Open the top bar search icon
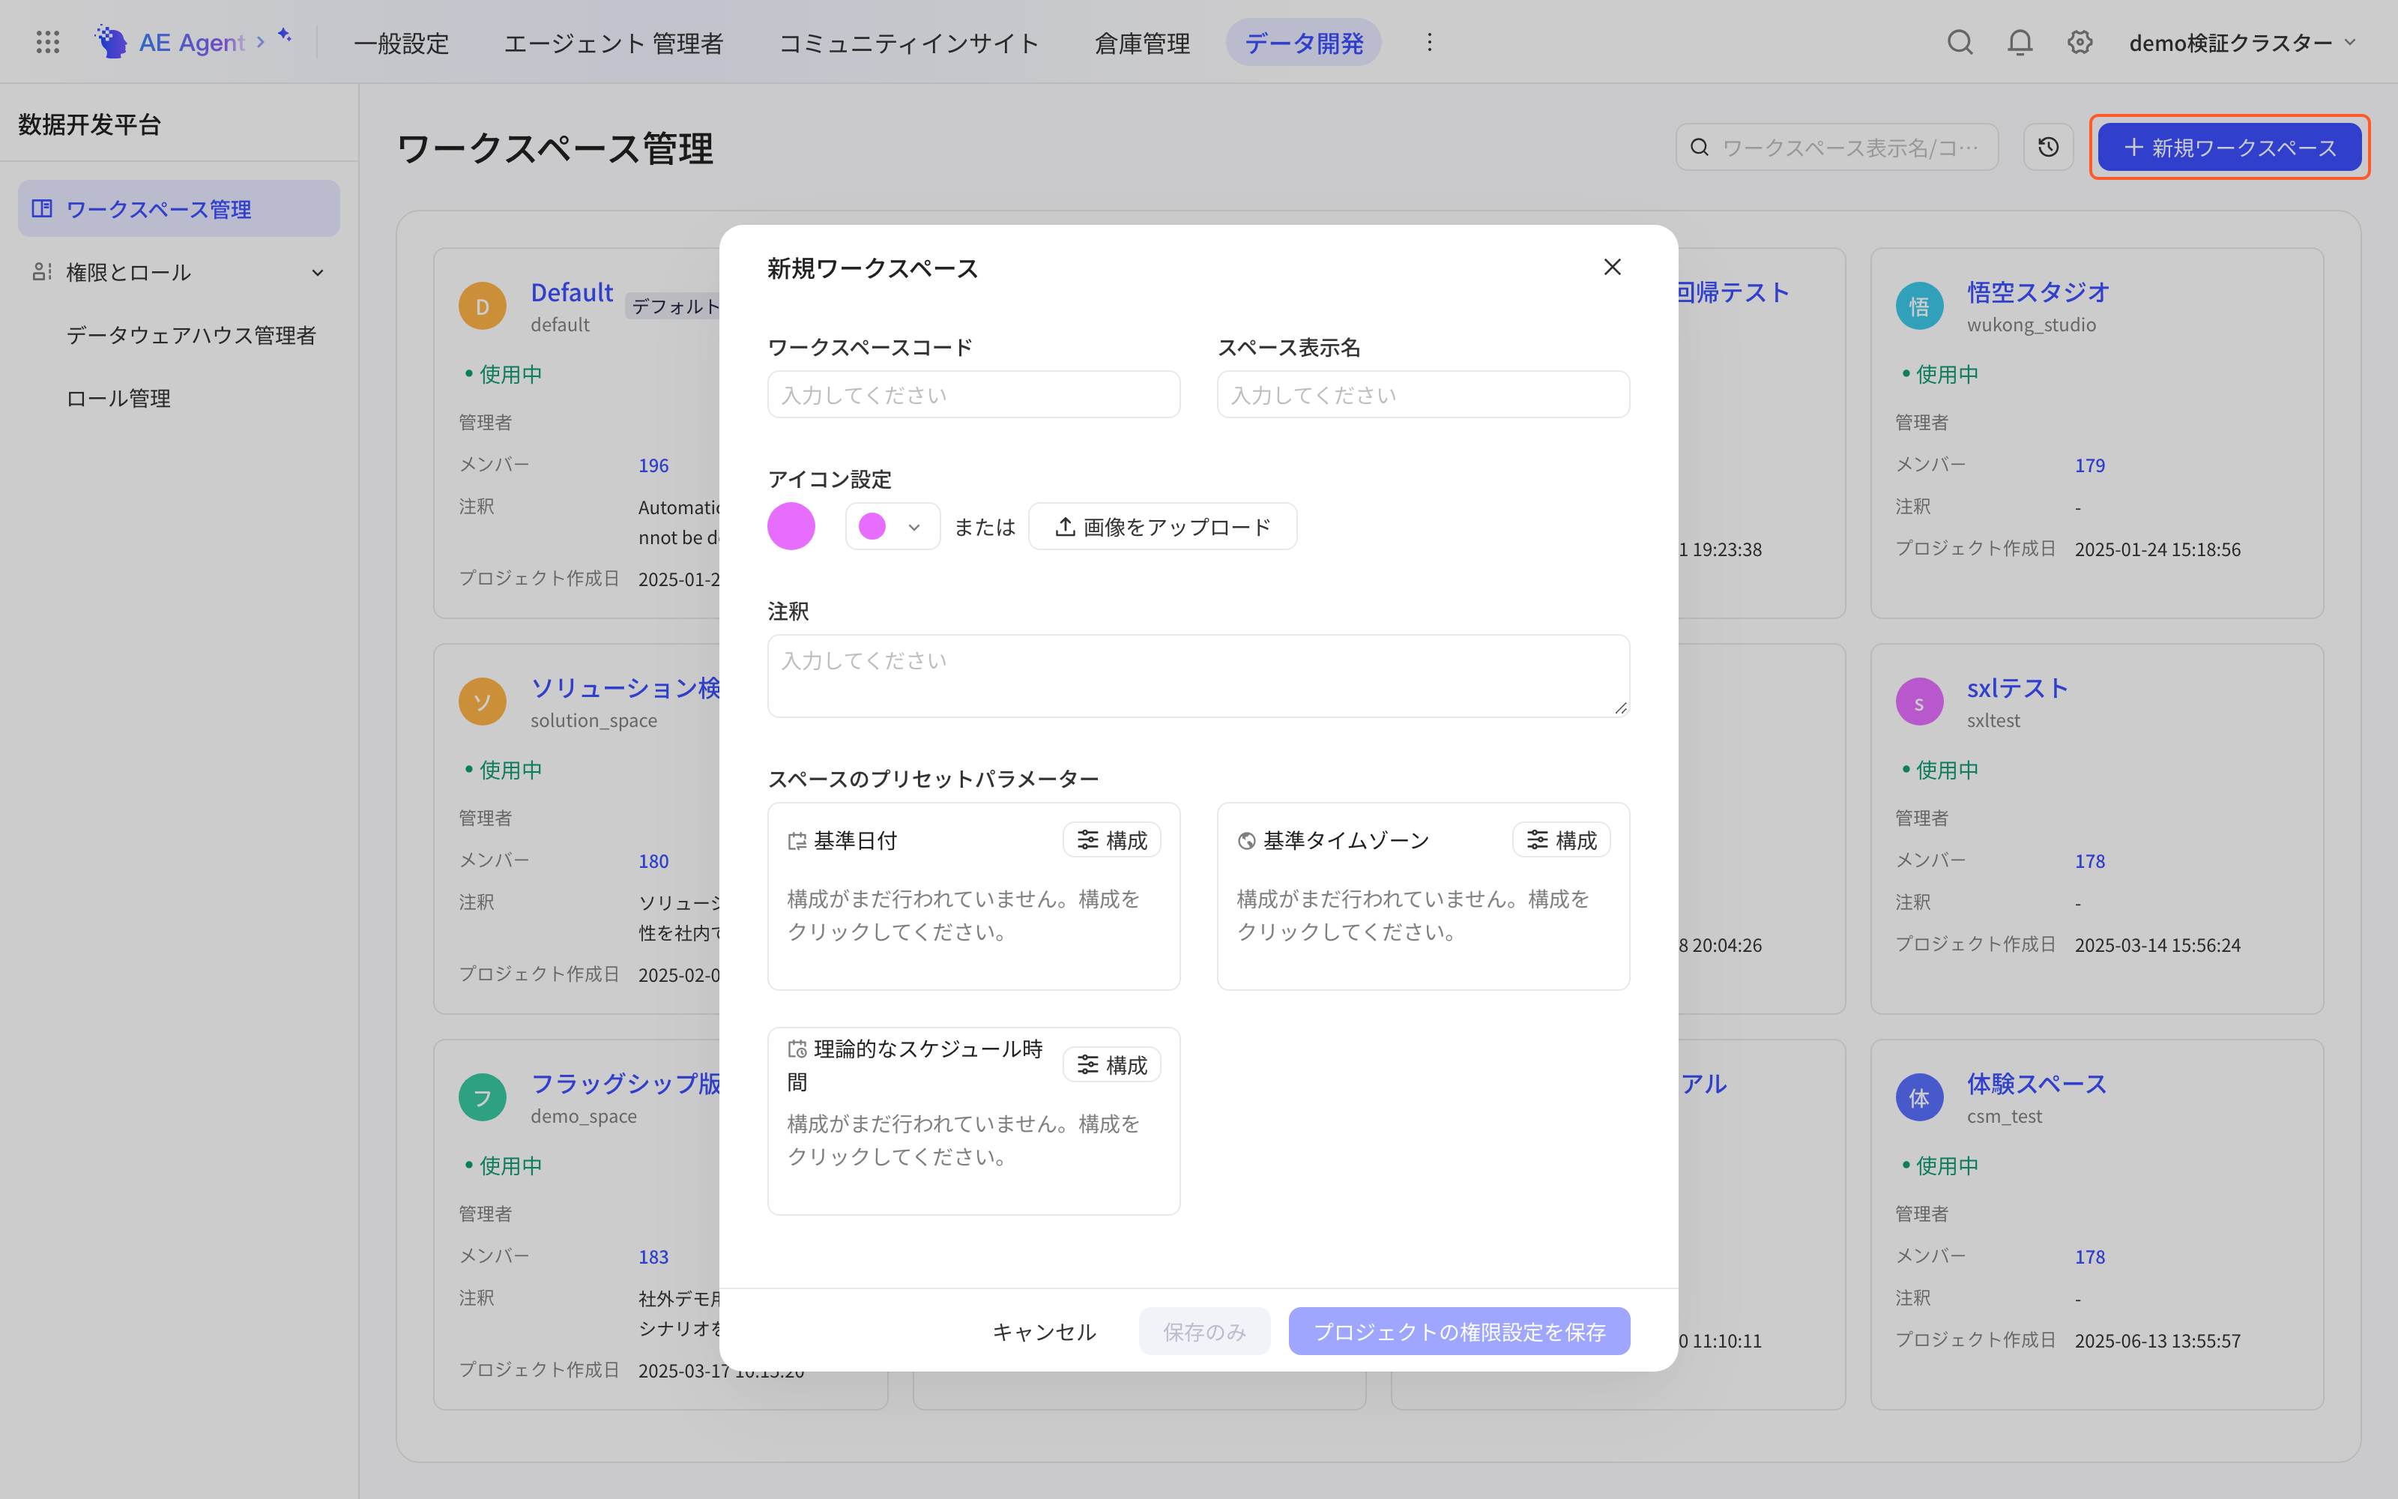 (1959, 42)
